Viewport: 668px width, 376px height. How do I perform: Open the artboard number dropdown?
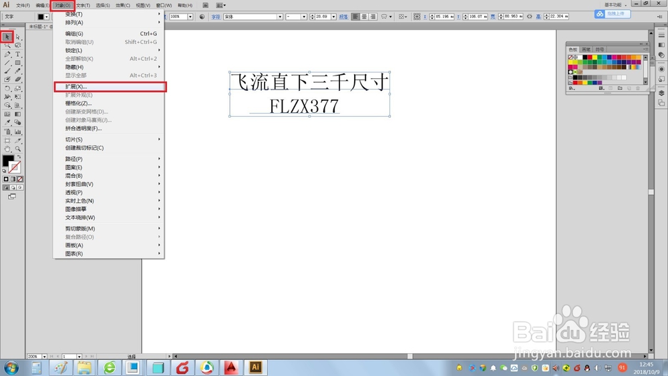[x=79, y=357]
